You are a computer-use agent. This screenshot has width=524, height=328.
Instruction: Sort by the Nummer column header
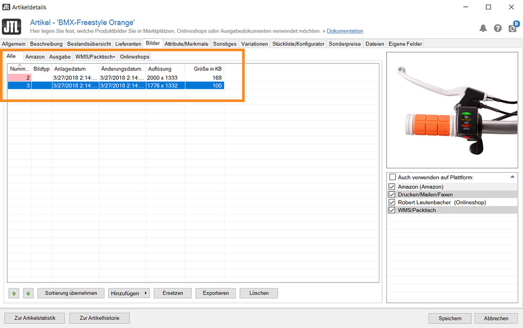(19, 69)
